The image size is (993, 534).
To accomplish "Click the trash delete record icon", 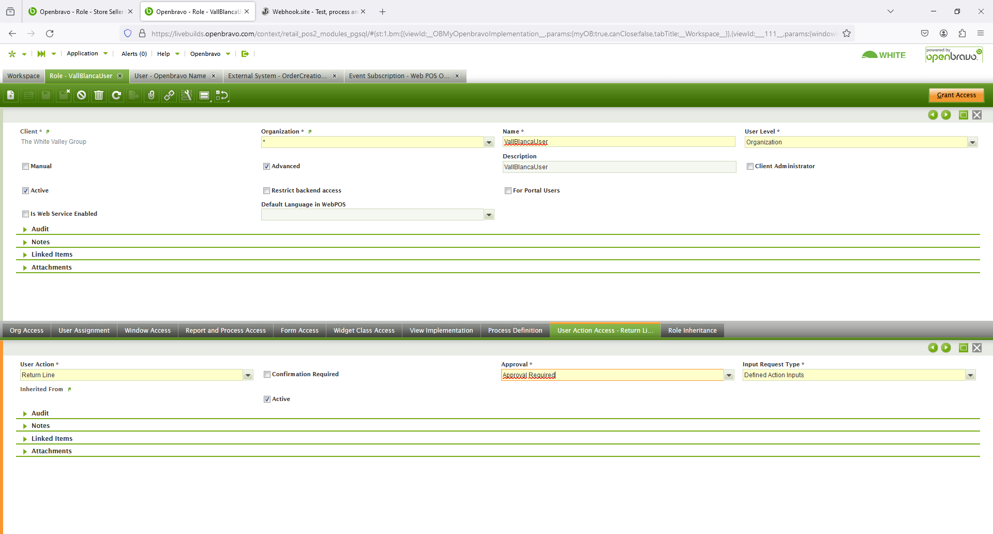I will (99, 95).
